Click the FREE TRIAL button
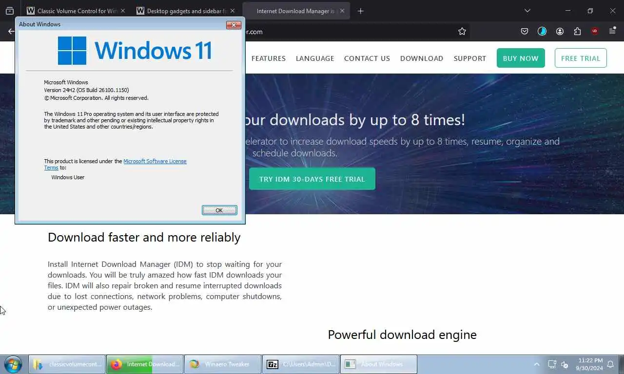The image size is (624, 374). click(581, 58)
